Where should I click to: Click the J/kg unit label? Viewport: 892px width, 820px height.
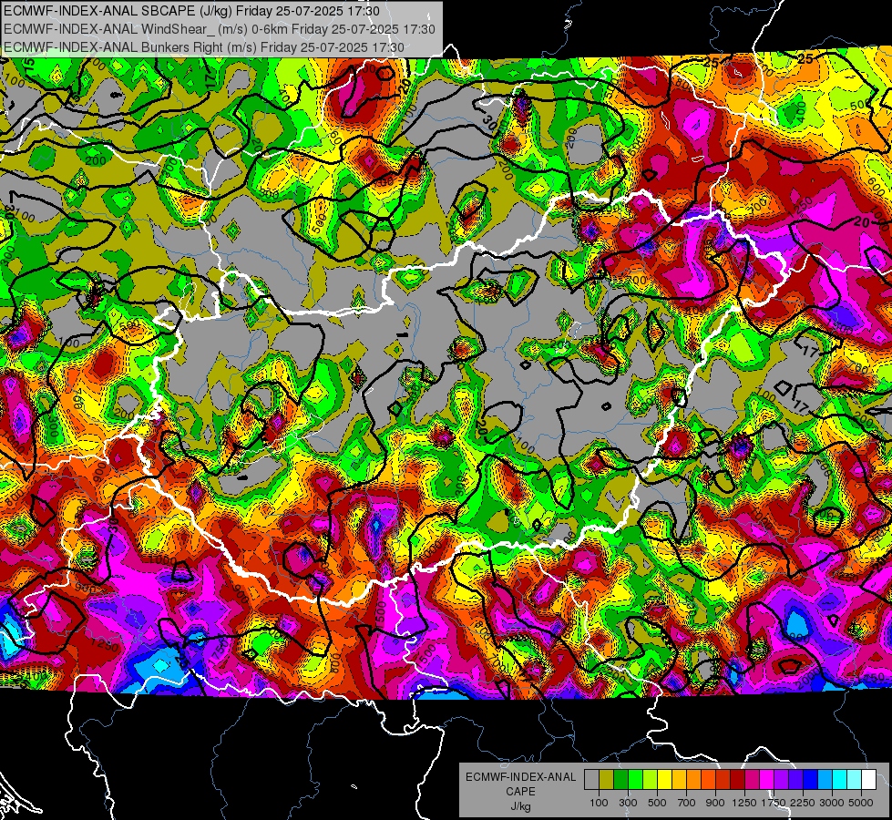coord(520,806)
